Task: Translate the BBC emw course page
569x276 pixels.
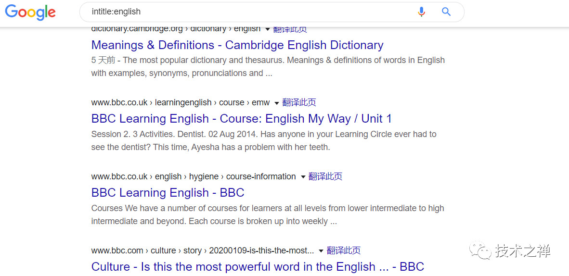Action: coord(299,102)
